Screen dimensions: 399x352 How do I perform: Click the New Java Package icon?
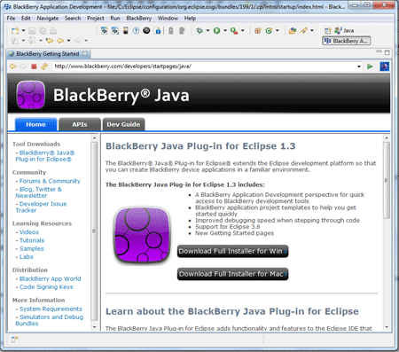pyautogui.click(x=258, y=30)
